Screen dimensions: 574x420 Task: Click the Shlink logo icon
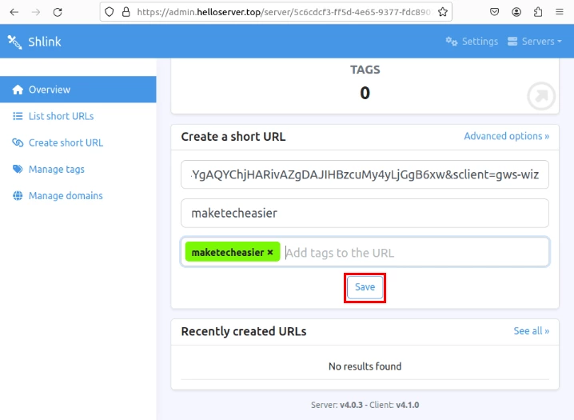14,42
